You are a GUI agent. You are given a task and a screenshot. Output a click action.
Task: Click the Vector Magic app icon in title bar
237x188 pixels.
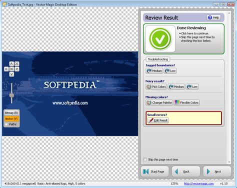(5, 4)
